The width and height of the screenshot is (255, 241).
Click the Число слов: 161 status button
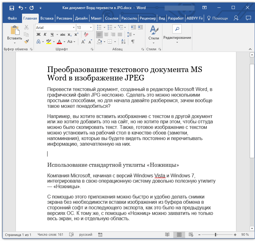(x=50, y=235)
